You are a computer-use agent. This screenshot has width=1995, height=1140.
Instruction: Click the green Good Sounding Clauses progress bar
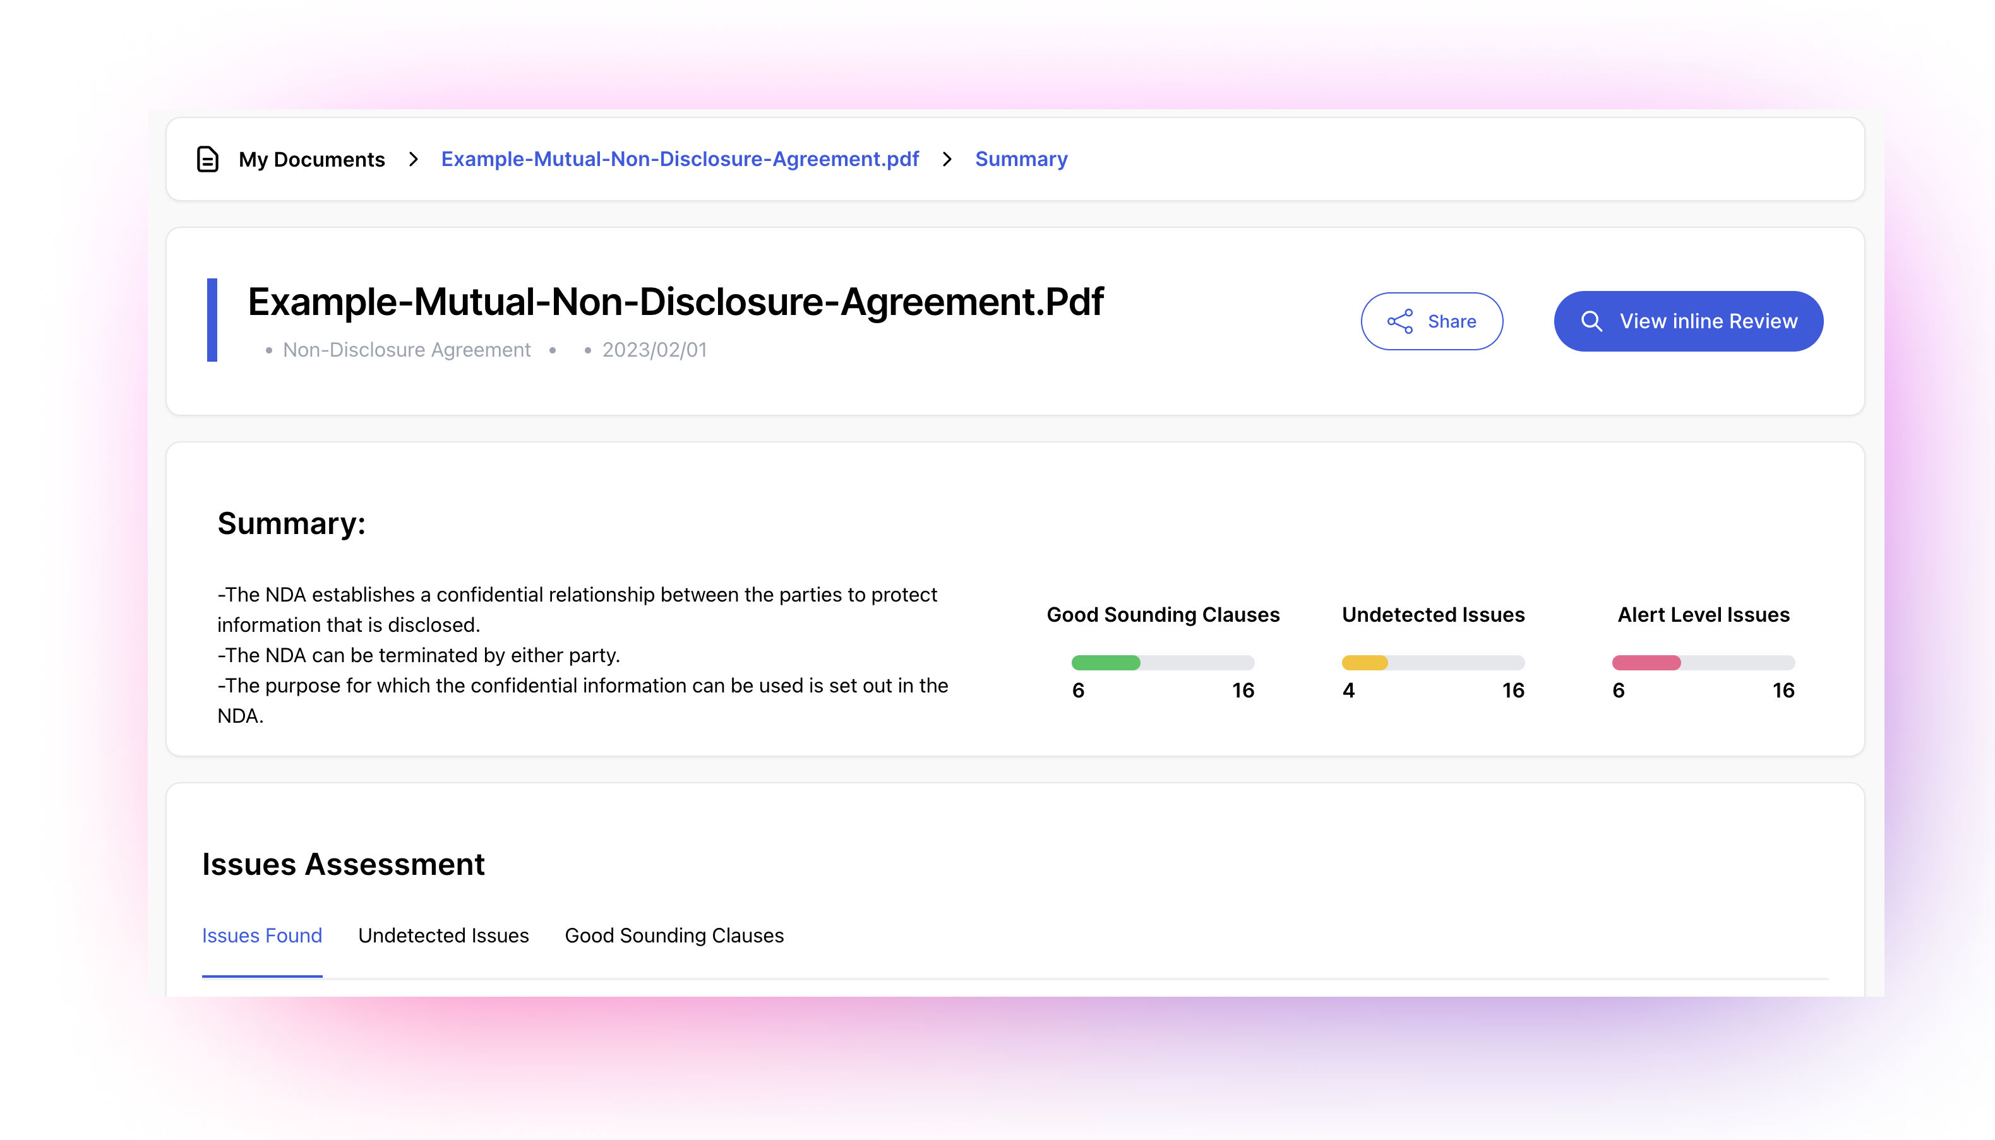1163,663
